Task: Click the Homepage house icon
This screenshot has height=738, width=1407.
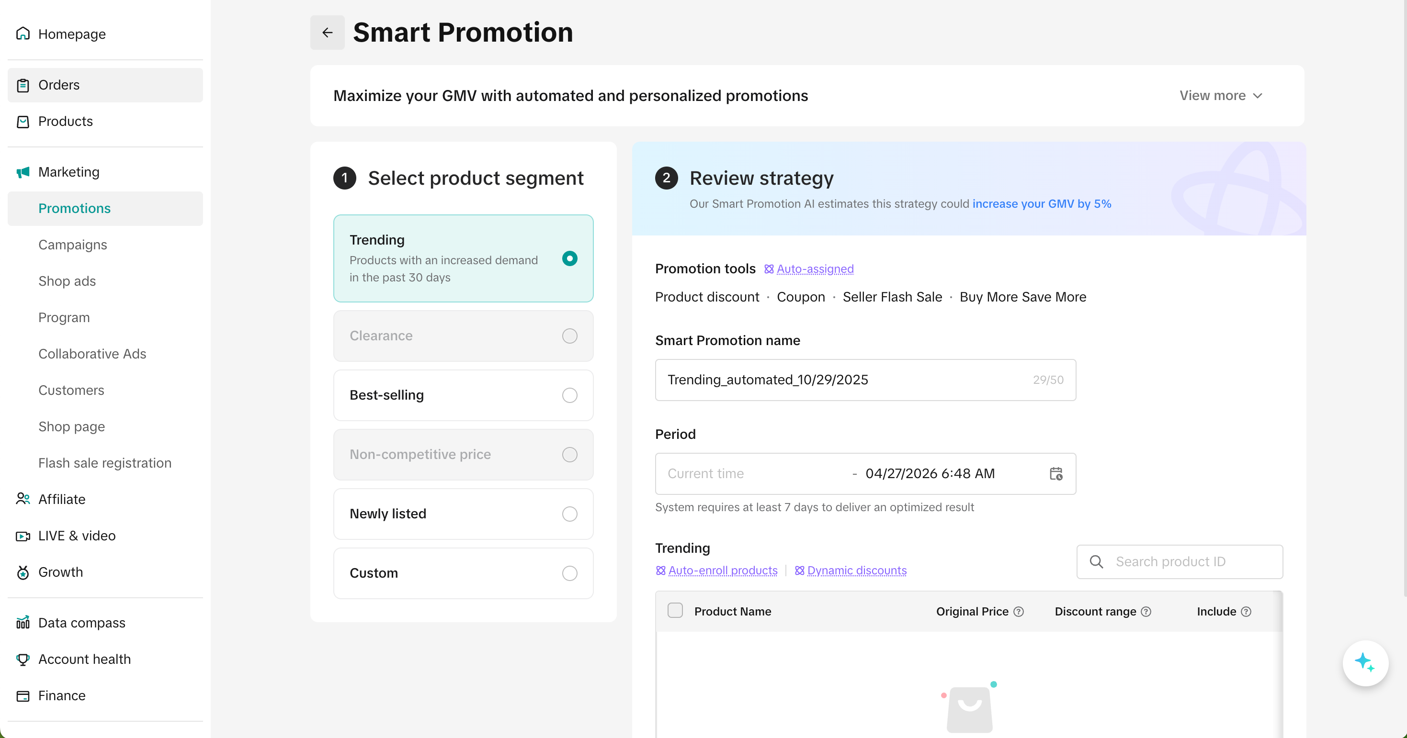Action: (x=23, y=34)
